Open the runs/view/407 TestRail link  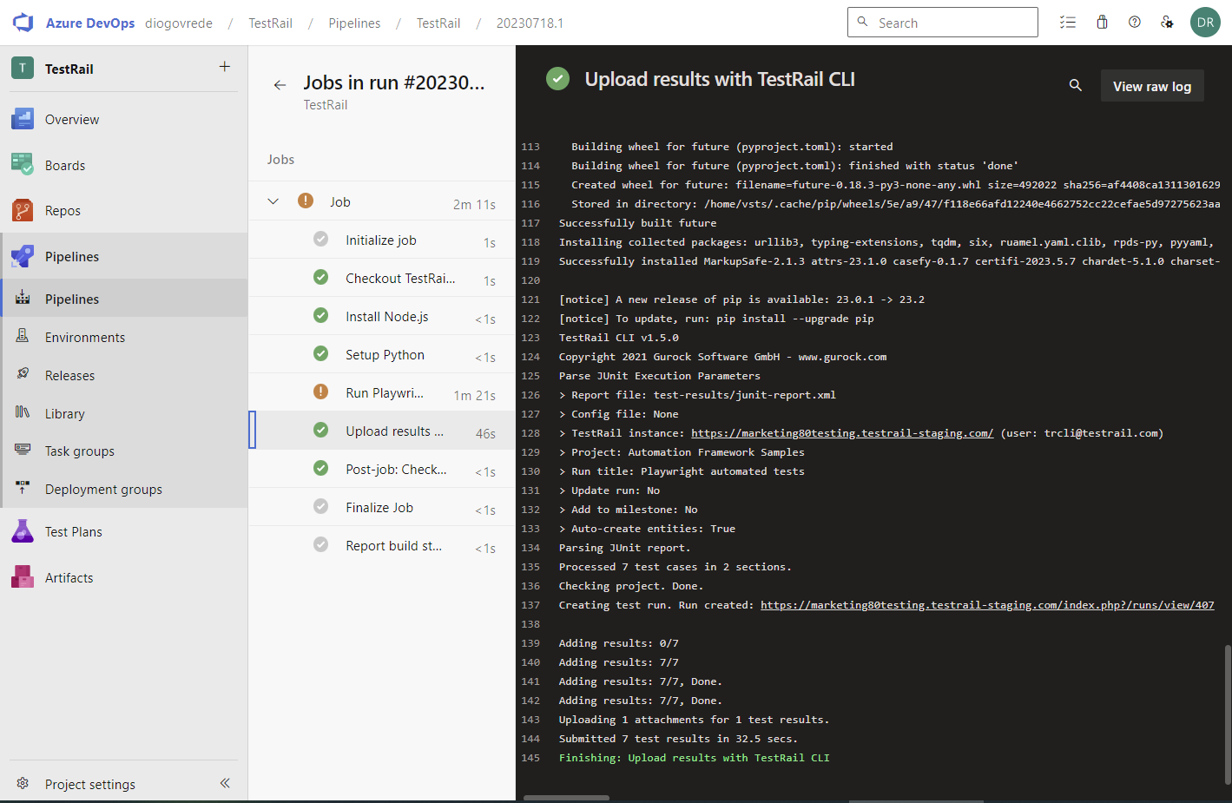[987, 605]
